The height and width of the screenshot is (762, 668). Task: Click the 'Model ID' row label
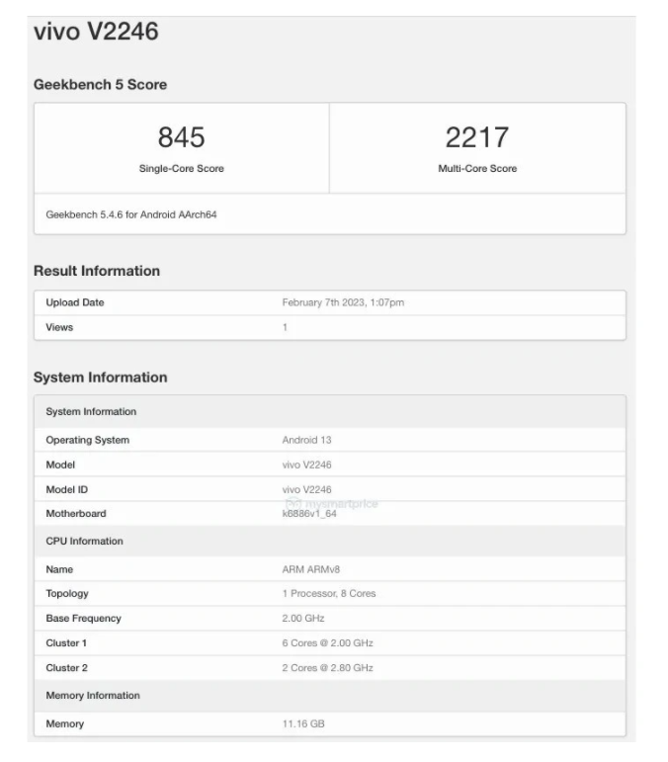[66, 489]
